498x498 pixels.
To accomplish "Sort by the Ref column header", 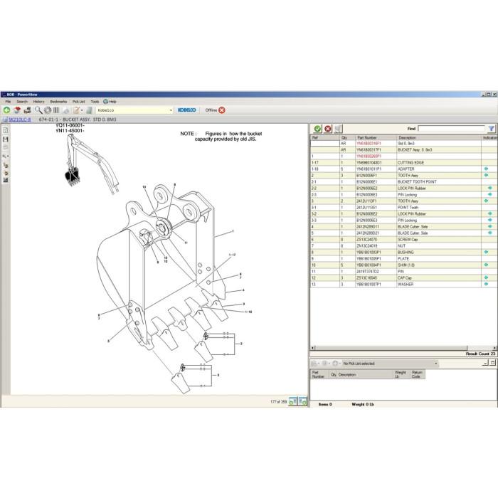I will pos(325,137).
